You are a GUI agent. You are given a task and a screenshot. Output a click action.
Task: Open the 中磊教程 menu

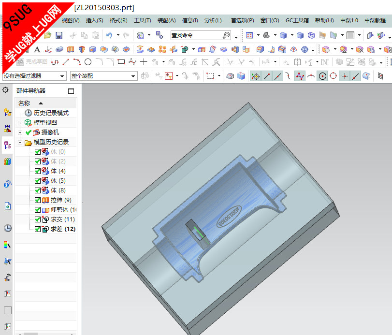point(375,20)
